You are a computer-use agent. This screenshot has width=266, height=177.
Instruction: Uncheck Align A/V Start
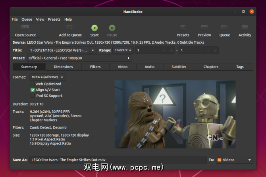(x=33, y=90)
